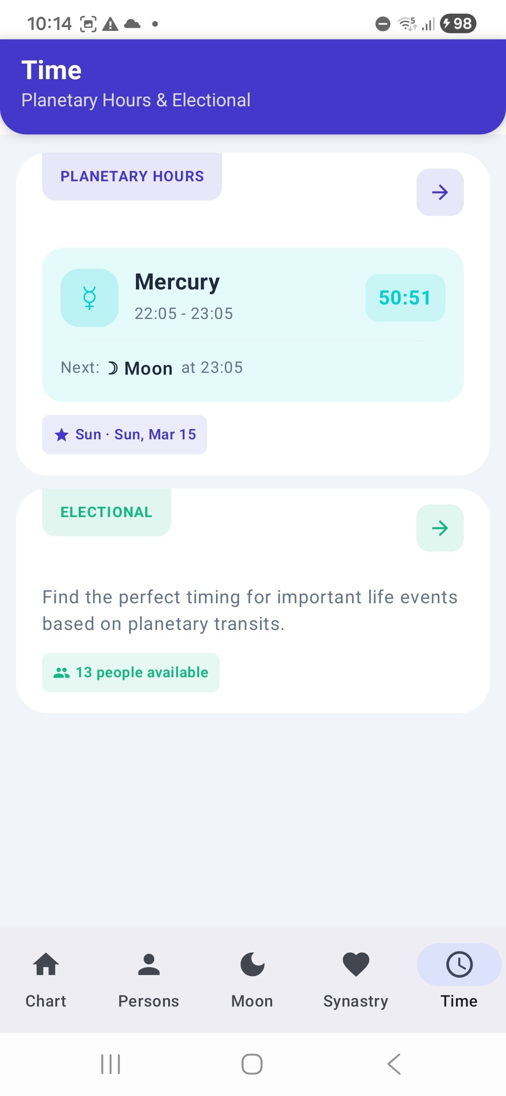Open Electional with the green arrow

(440, 528)
